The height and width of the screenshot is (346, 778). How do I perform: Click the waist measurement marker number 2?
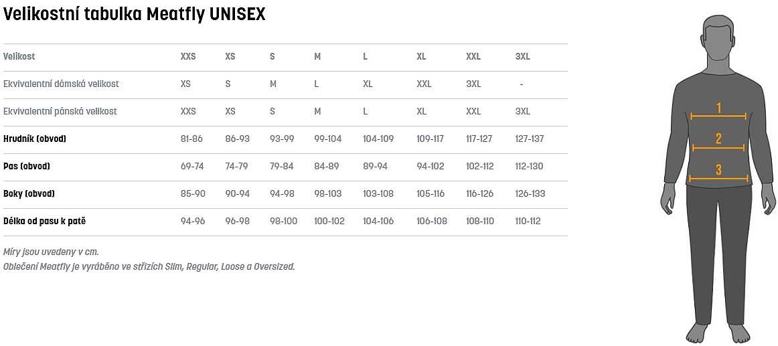[x=718, y=139]
